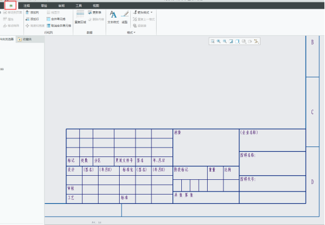Select 合并单元格 merge cells tool
Viewport: 325px width, 225px height.
pyautogui.click(x=56, y=19)
